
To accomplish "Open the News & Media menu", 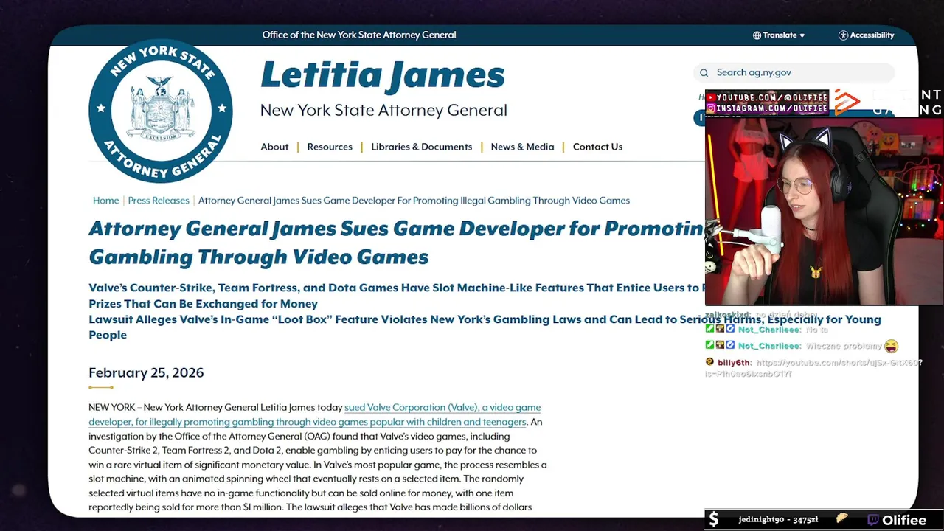I will point(522,147).
